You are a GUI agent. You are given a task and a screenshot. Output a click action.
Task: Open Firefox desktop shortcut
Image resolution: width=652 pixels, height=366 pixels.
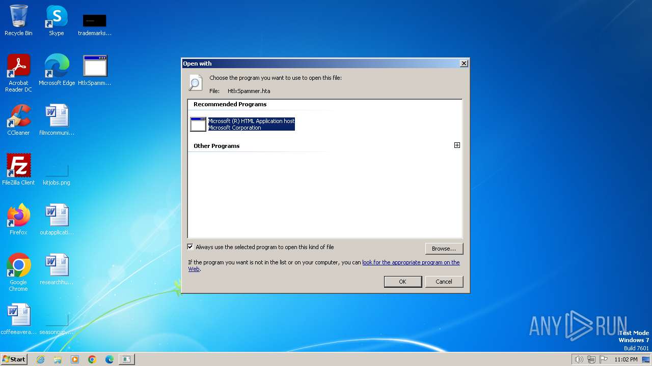point(18,220)
